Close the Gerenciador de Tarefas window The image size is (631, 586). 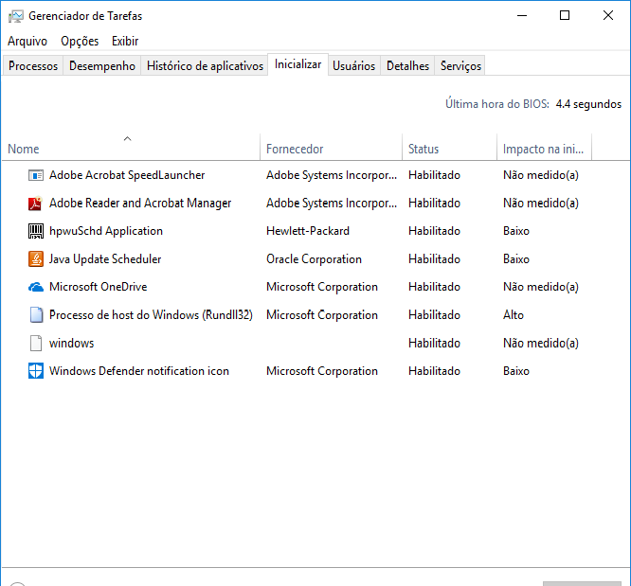click(608, 16)
